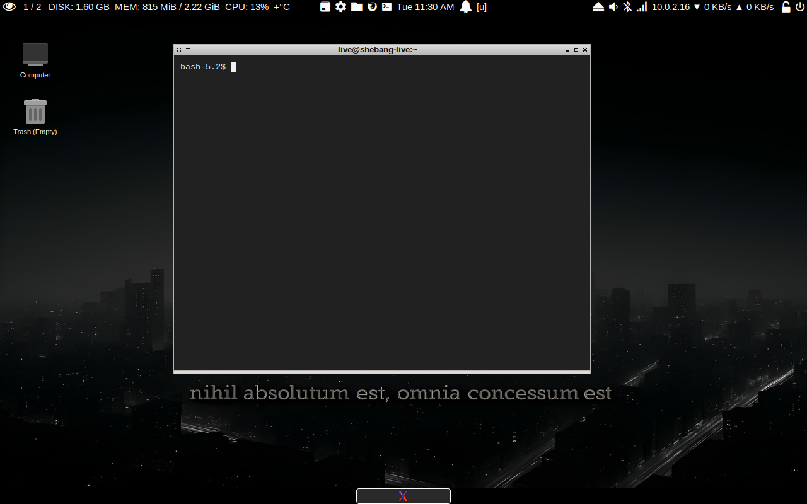Click the X icon in the bottom dock

[x=403, y=496]
